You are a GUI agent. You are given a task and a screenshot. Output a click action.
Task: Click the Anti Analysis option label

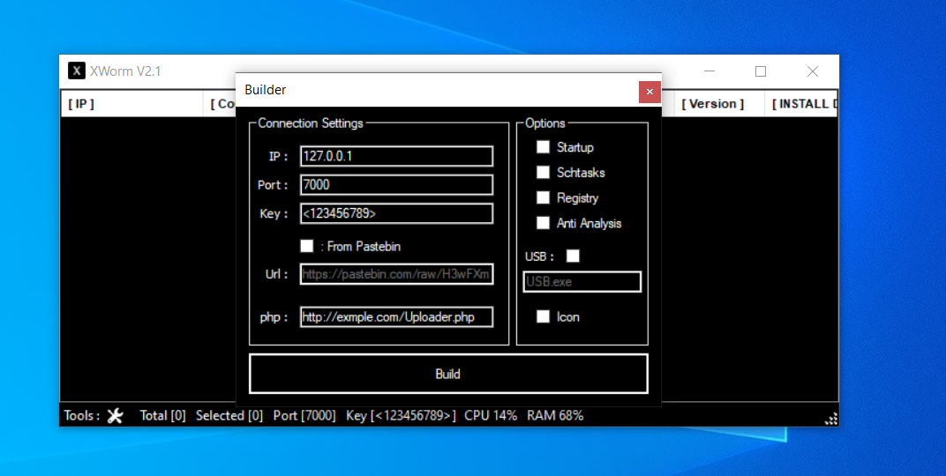(589, 223)
